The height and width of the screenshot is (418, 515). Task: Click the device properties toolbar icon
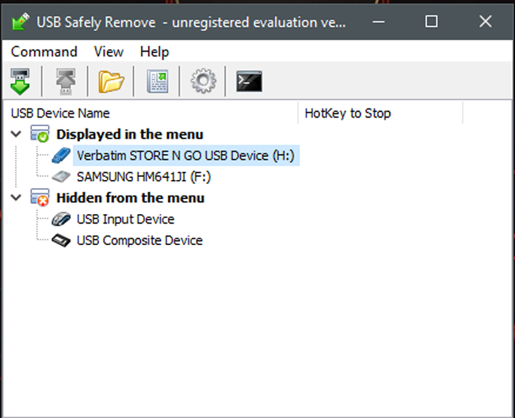[157, 81]
